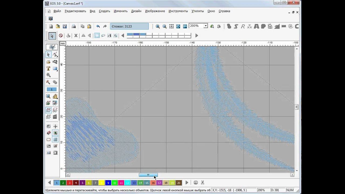The width and height of the screenshot is (345, 194).
Task: Pick color swatch 3 red
Action: (x=70, y=183)
